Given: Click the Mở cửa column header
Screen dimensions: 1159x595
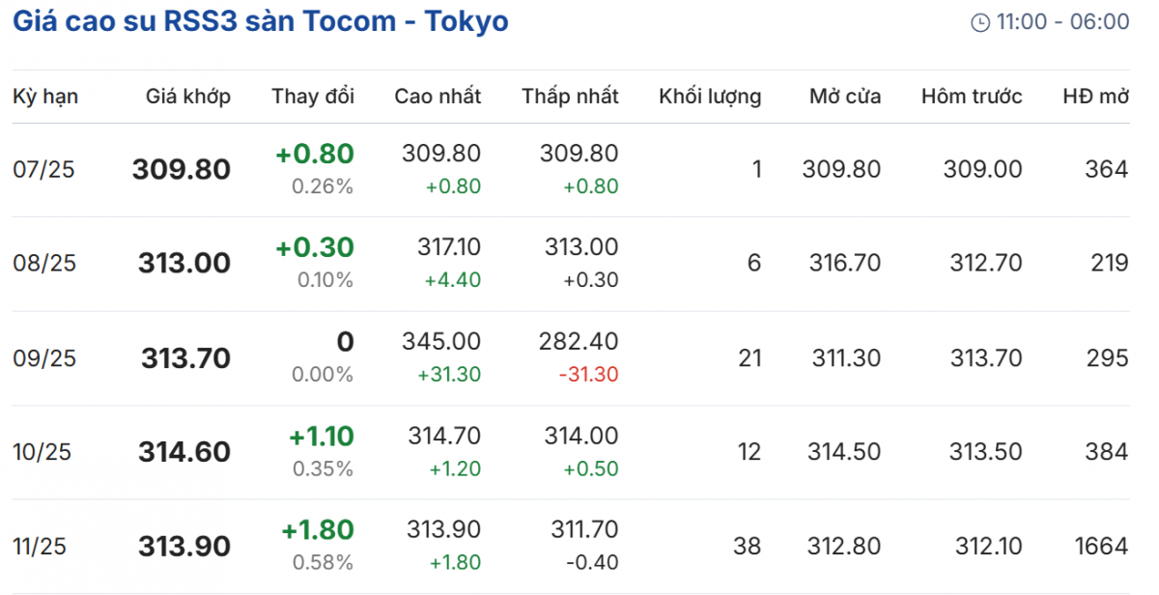Looking at the screenshot, I should [845, 97].
